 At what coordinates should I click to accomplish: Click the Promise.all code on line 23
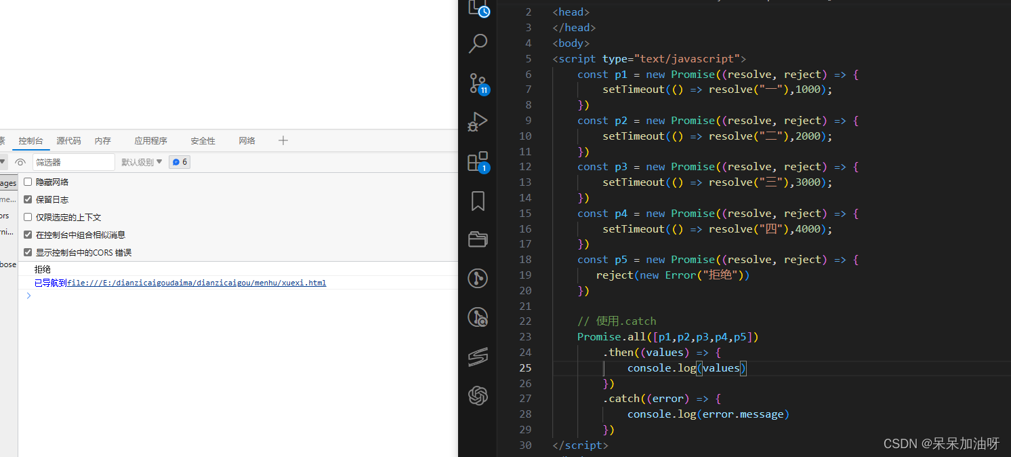tap(668, 337)
